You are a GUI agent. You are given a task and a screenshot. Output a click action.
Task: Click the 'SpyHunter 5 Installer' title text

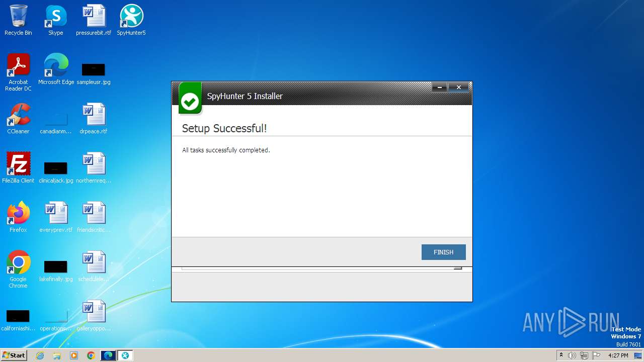(x=245, y=96)
